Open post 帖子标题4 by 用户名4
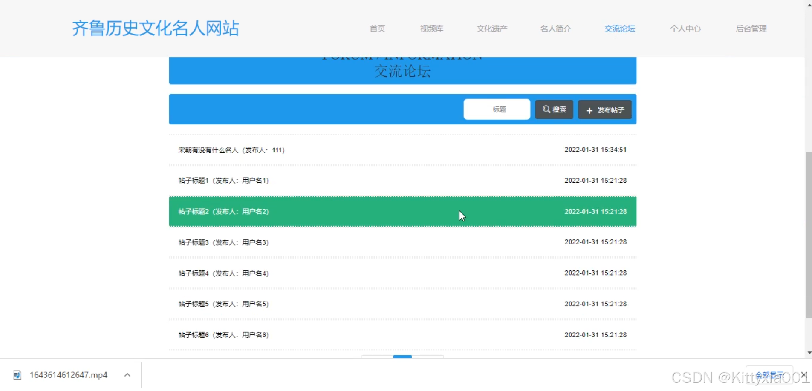Image resolution: width=812 pixels, height=391 pixels. click(403, 273)
